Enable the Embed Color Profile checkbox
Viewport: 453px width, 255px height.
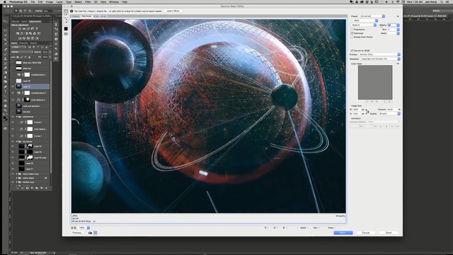click(x=352, y=37)
